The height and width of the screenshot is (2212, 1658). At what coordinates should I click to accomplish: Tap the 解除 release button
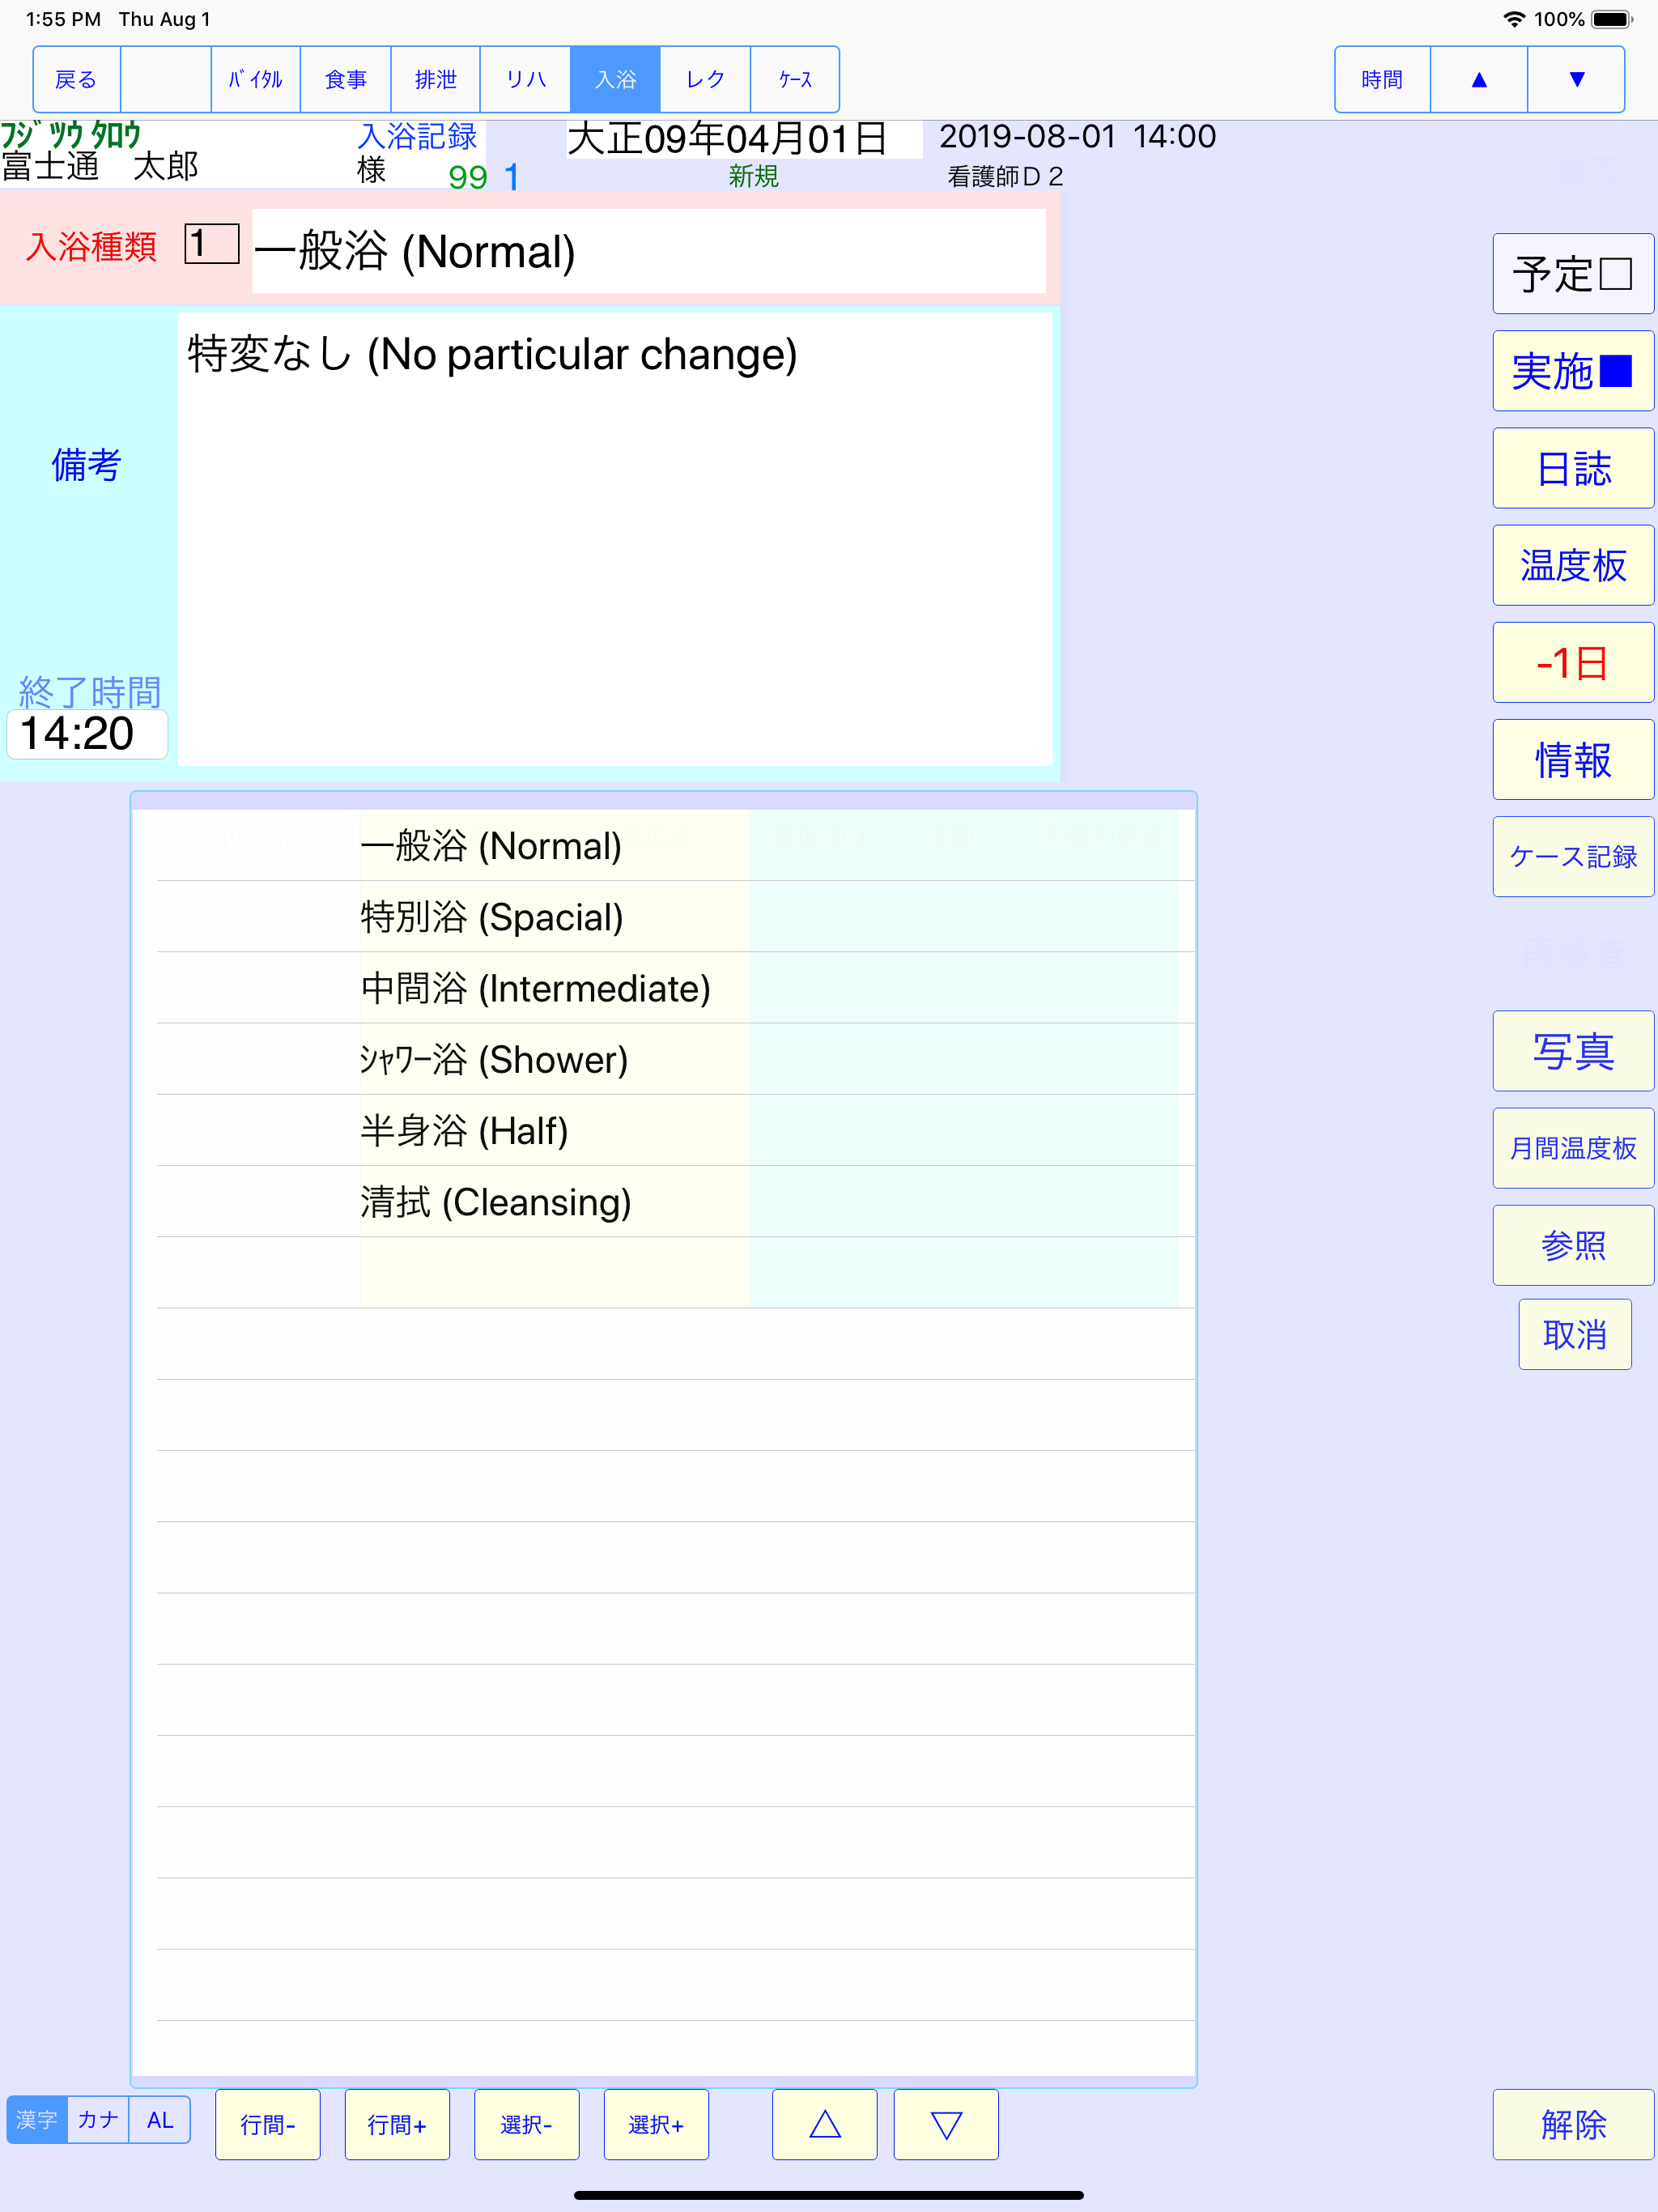tap(1573, 2124)
